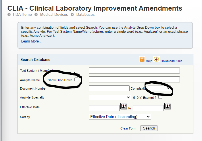Click the Download Files arrow icon
This screenshot has width=202, height=141.
[x=156, y=59]
